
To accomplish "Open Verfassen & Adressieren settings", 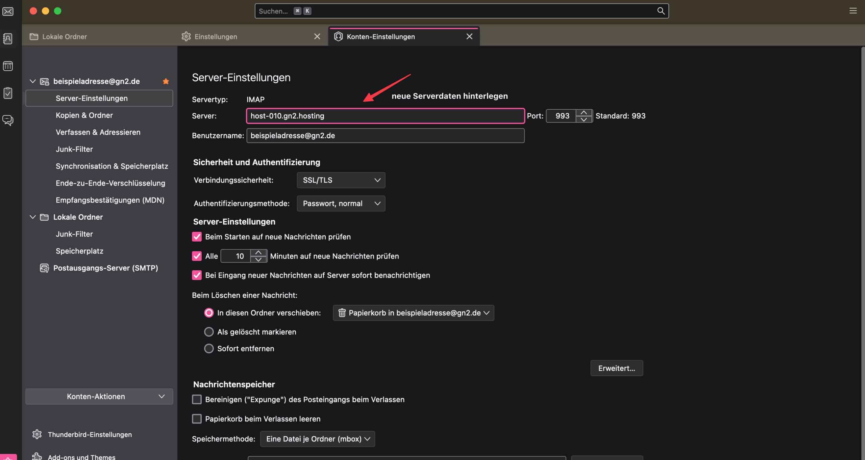I will (x=98, y=132).
